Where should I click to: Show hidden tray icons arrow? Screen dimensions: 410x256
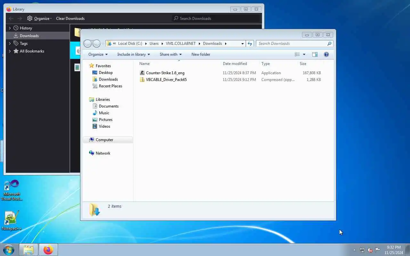[354, 250]
